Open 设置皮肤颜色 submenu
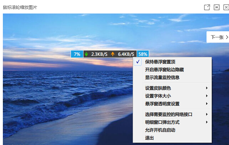Viewport: 229px width, 145px height. pos(172,88)
